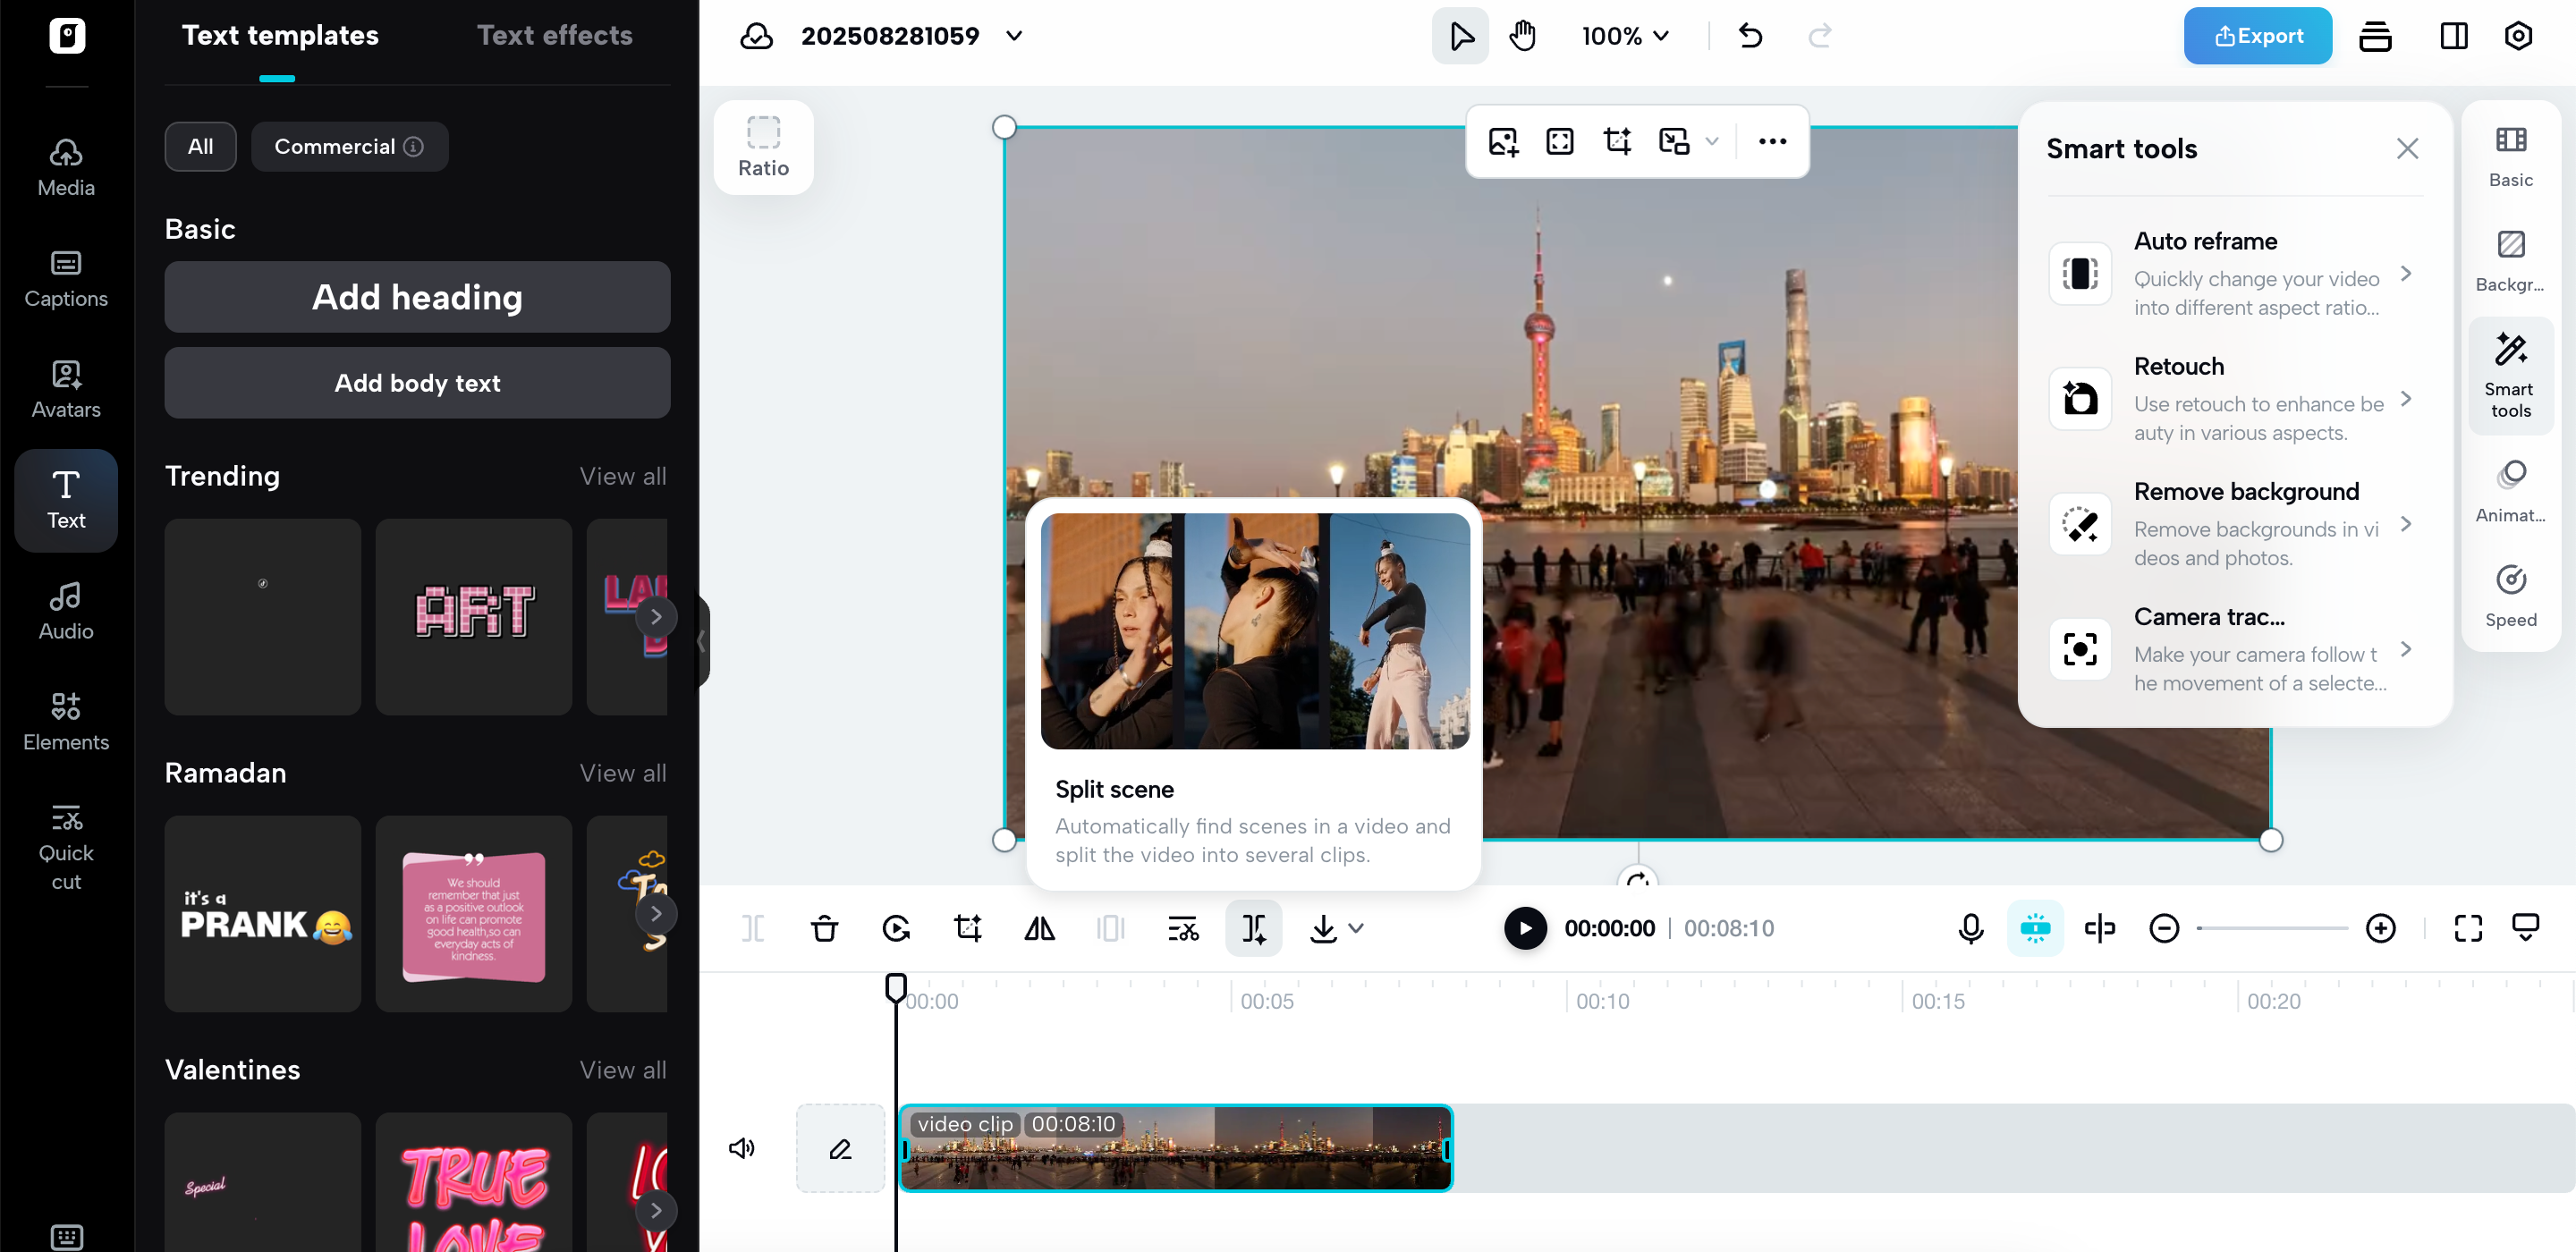Open the 100% zoom level dropdown
Screen dimensions: 2576x1252
[x=1625, y=36]
